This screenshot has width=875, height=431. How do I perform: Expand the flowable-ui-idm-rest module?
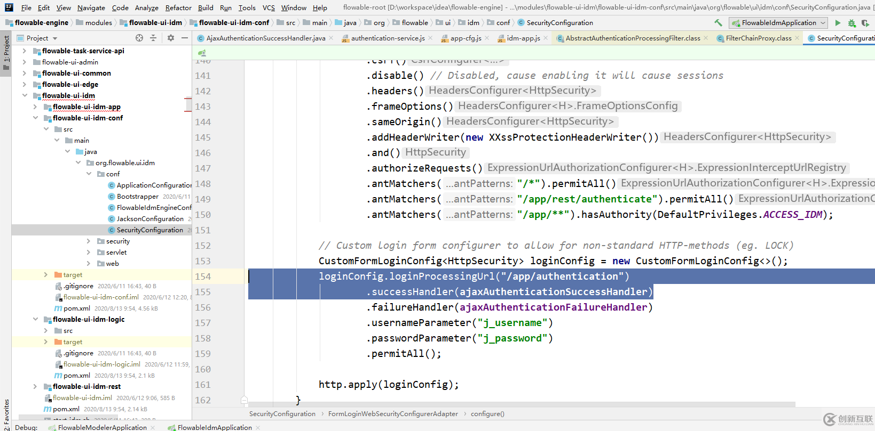pyautogui.click(x=35, y=387)
